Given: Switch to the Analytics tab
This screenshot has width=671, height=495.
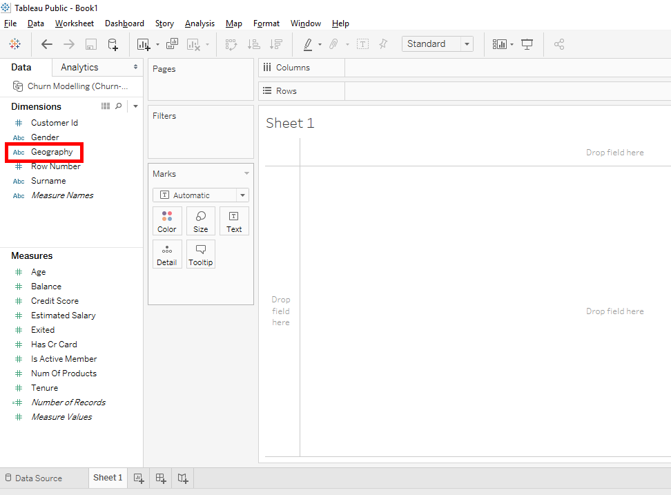Looking at the screenshot, I should [x=79, y=67].
